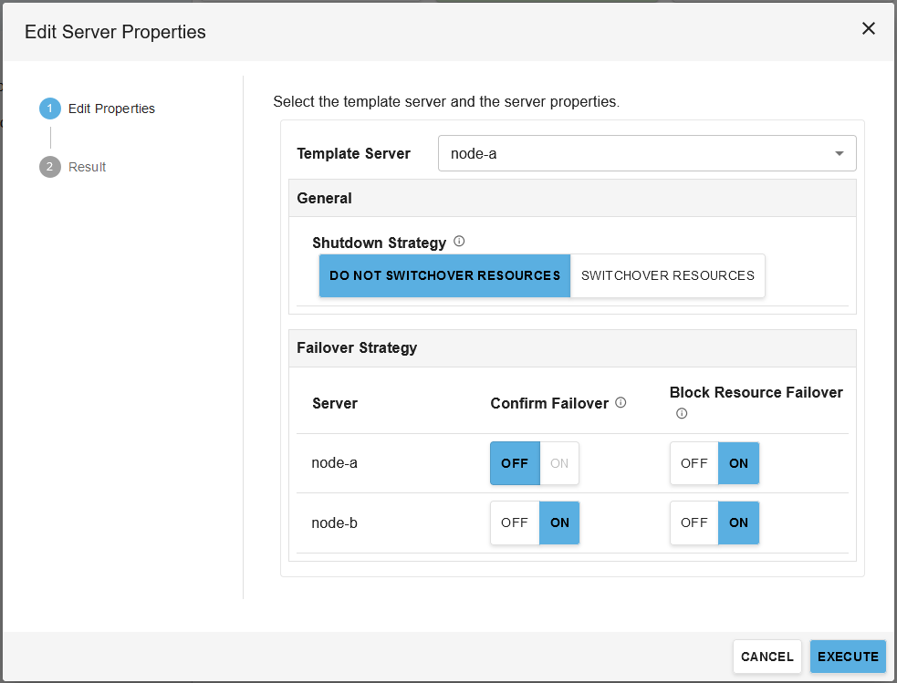Set node-a Confirm Failover to OFF
The image size is (897, 683).
[x=515, y=463]
